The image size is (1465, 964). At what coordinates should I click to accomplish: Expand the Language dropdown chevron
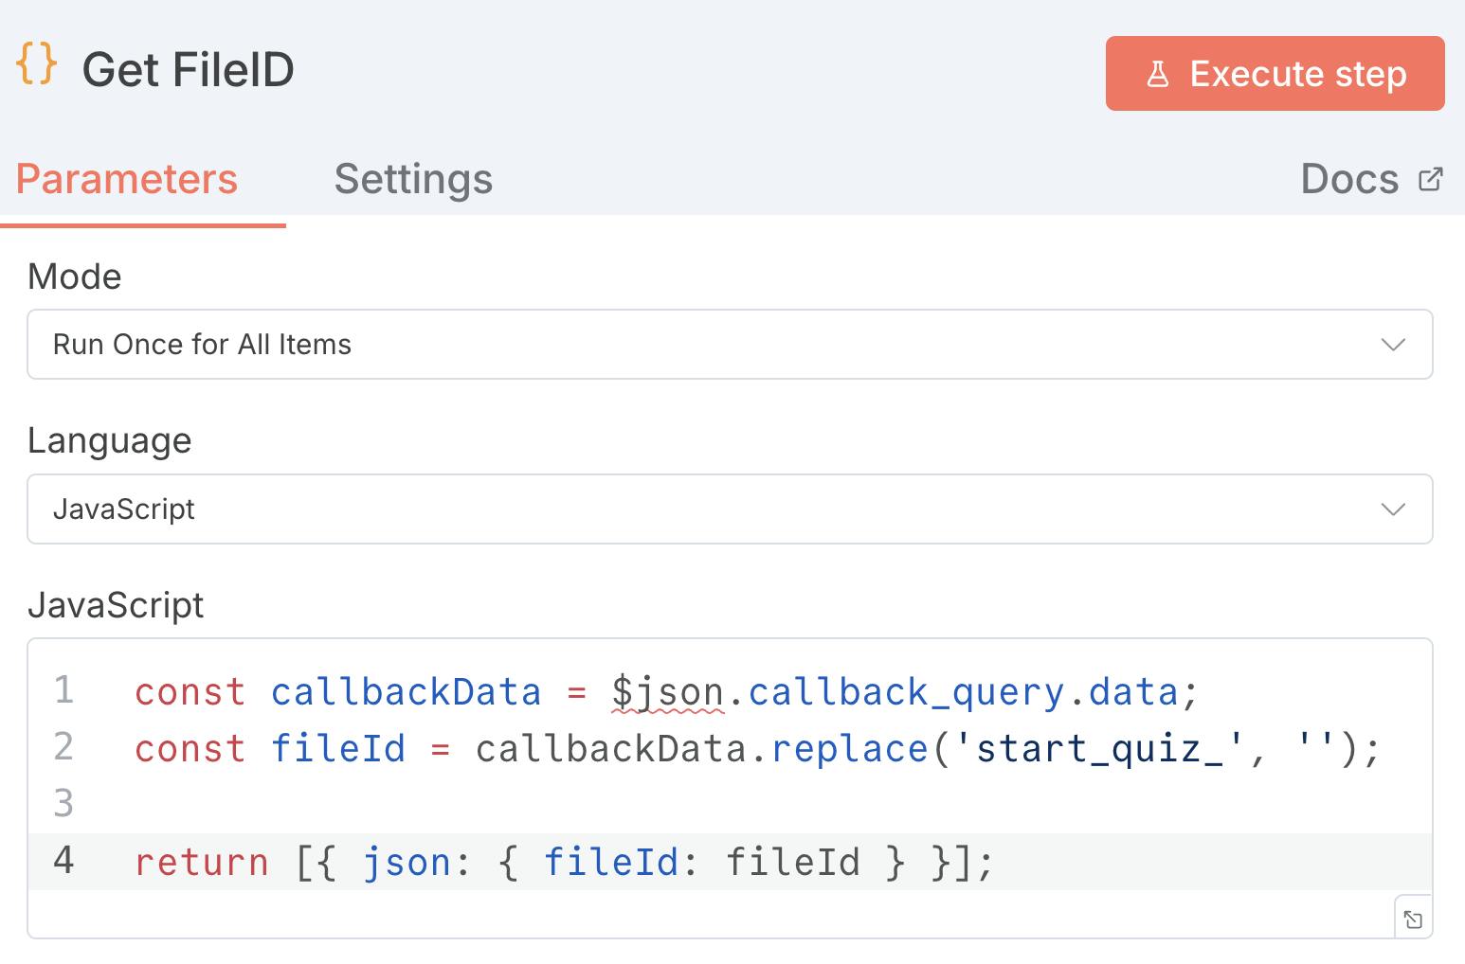pos(1392,509)
